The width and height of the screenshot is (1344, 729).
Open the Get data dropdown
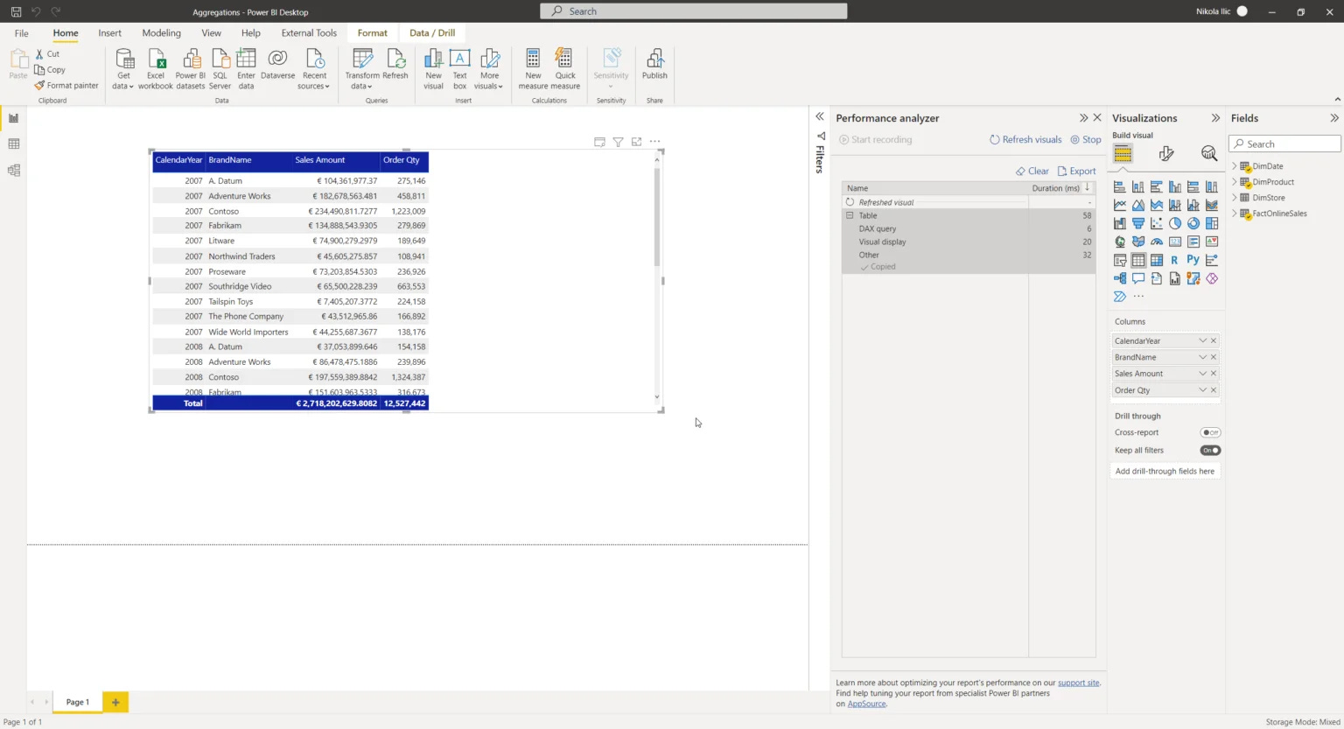(122, 81)
